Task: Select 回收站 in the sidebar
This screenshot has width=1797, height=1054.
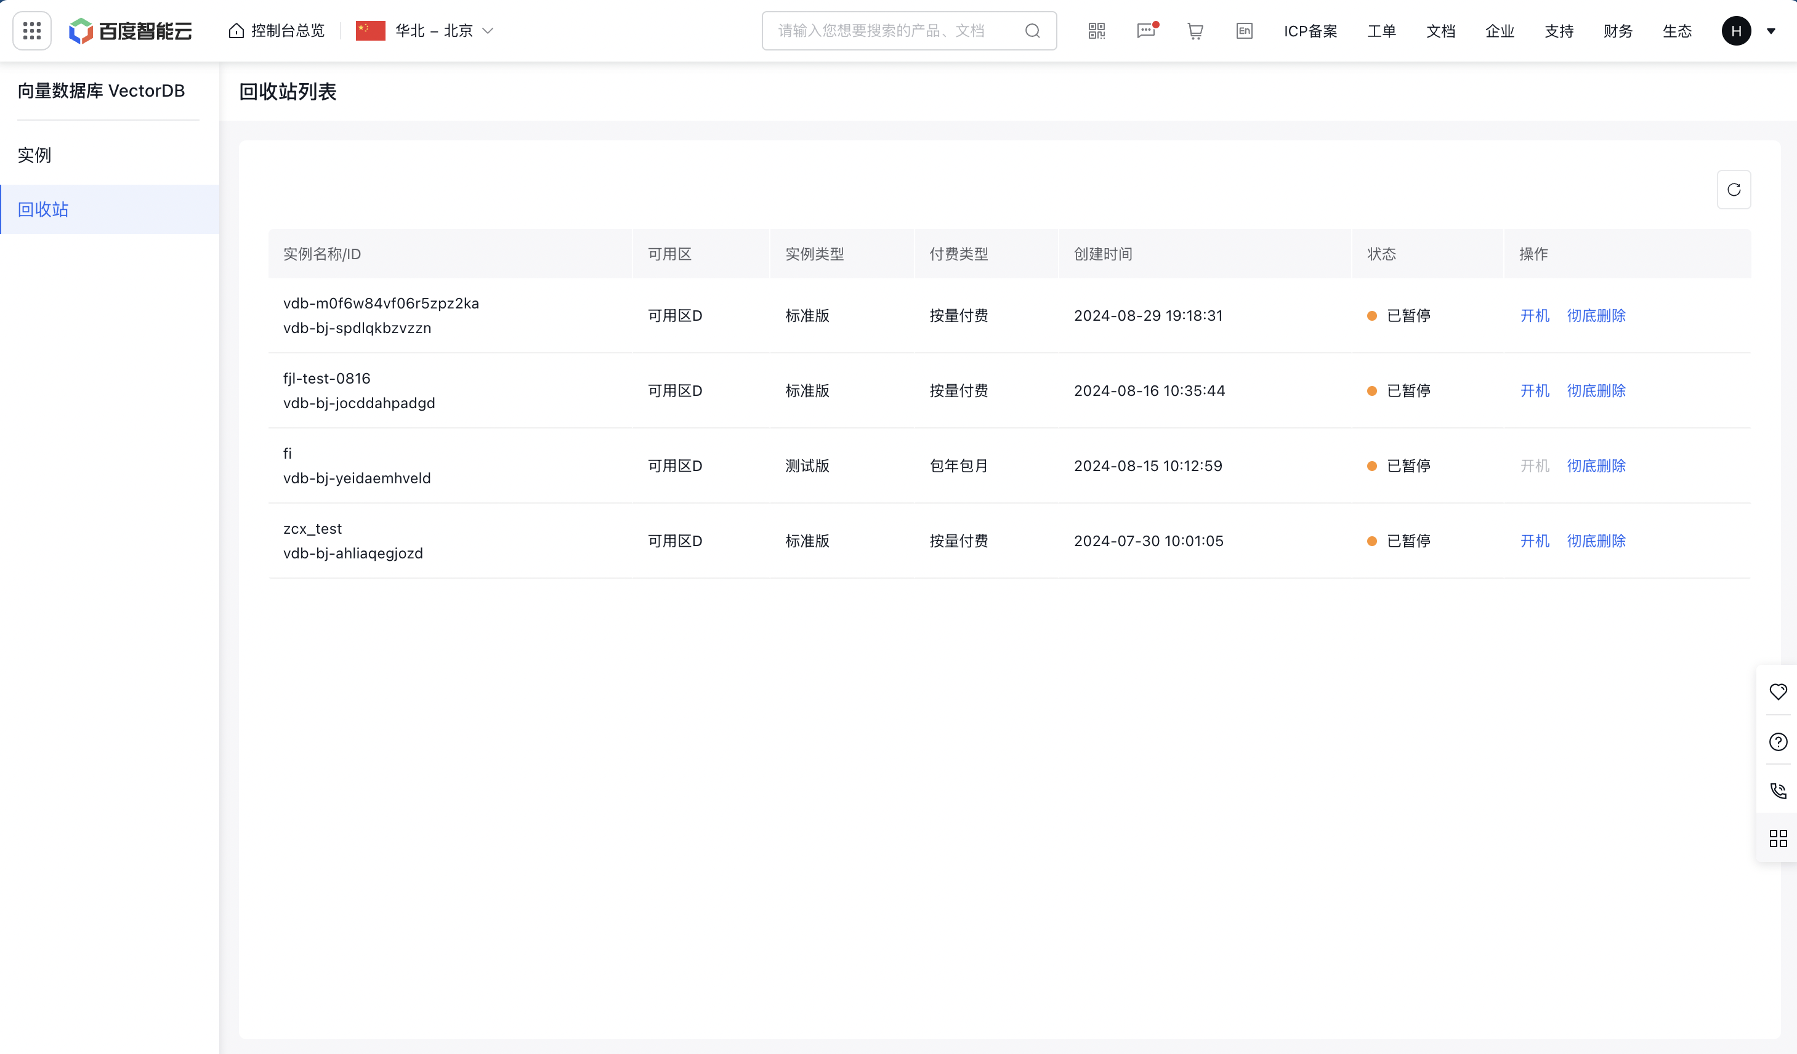Action: coord(110,209)
